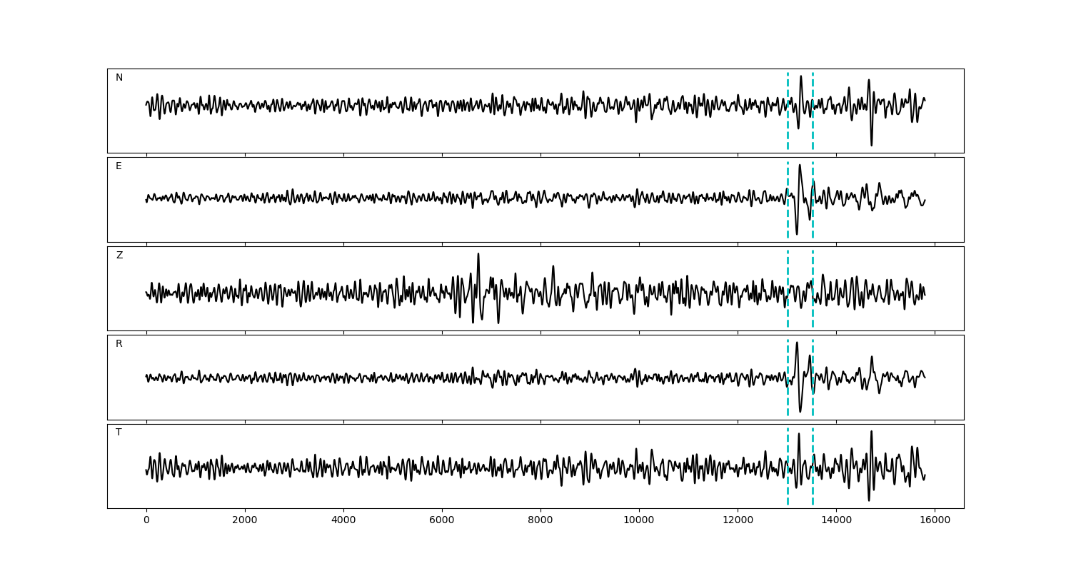
Task: Click the tallest T trace peak near 14700
Action: [x=871, y=431]
